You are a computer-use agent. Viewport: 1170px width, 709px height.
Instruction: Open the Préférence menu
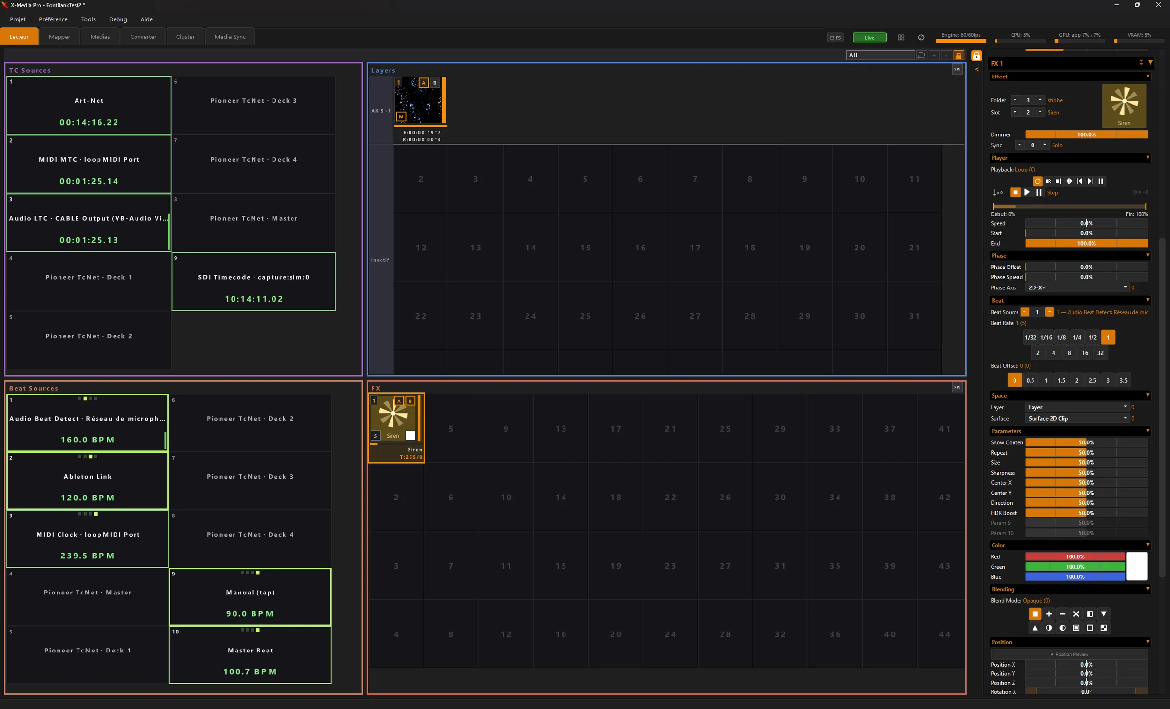click(53, 19)
